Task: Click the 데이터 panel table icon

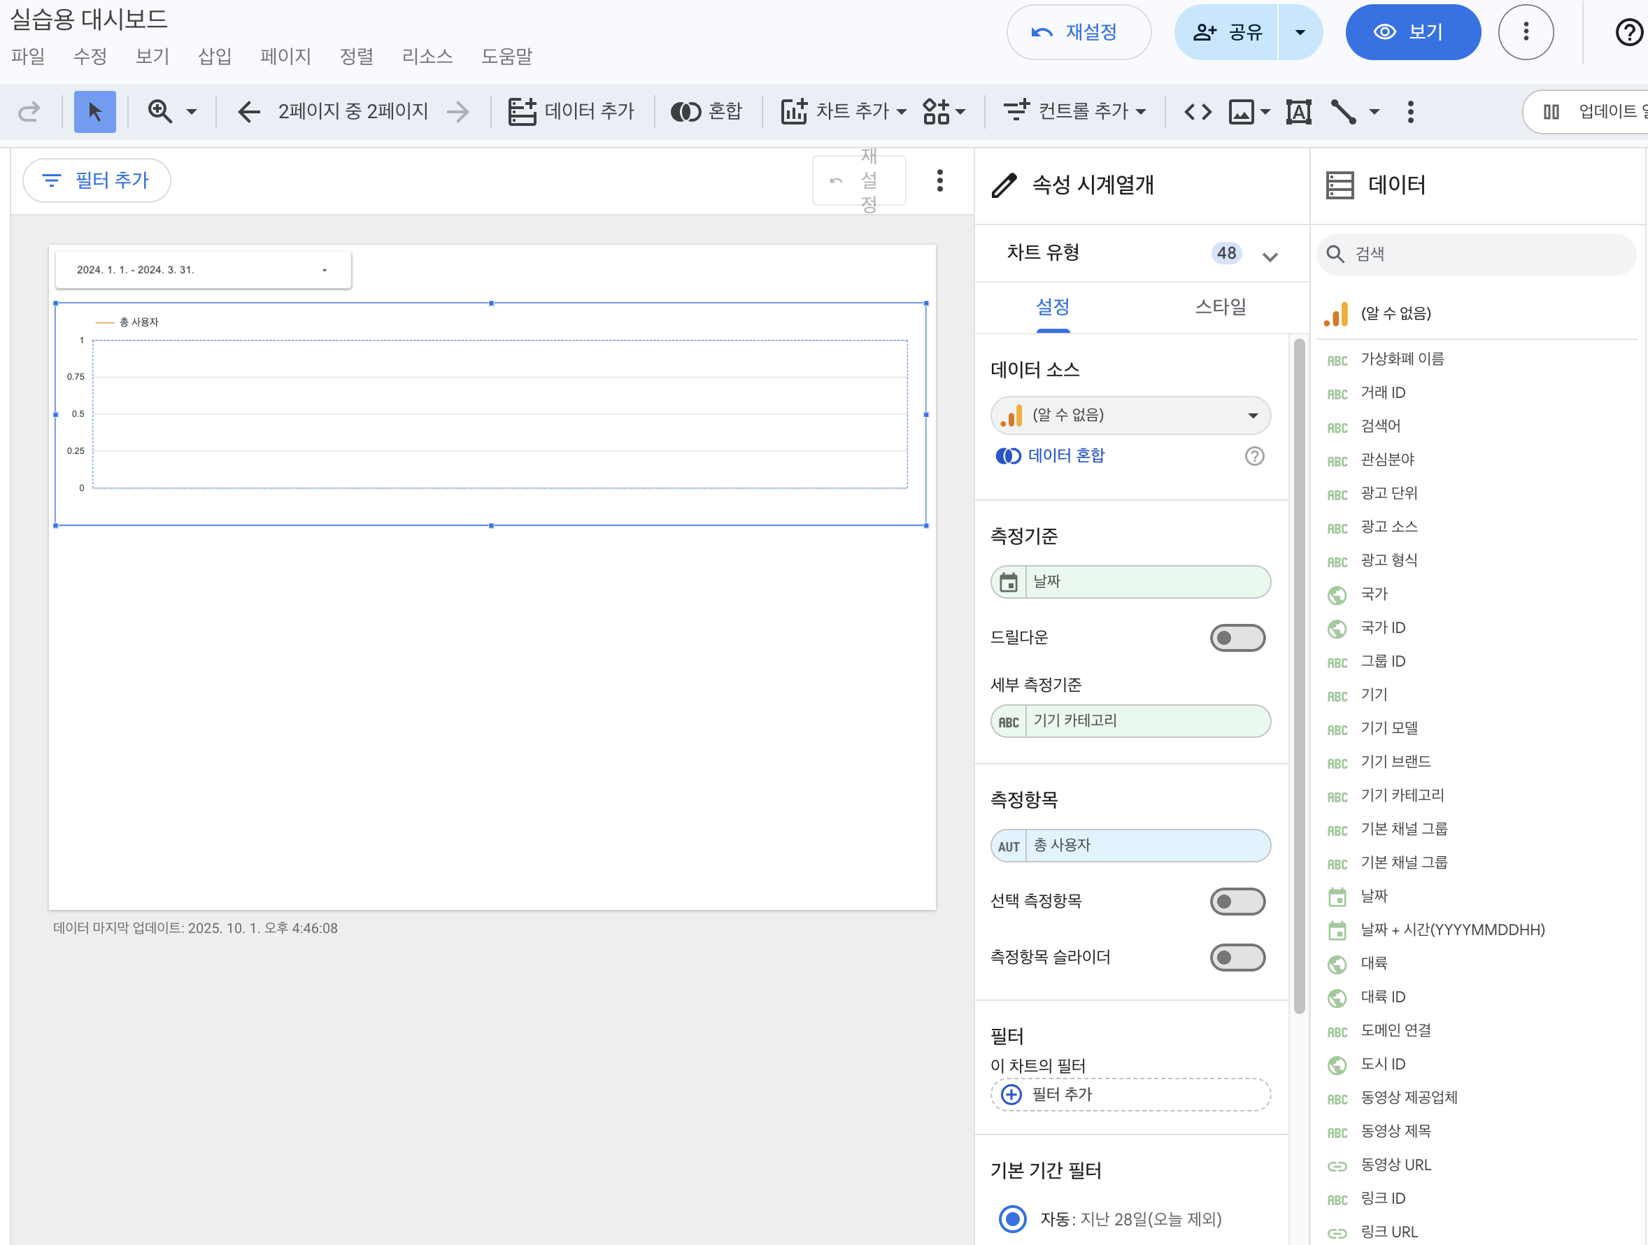Action: (x=1340, y=185)
